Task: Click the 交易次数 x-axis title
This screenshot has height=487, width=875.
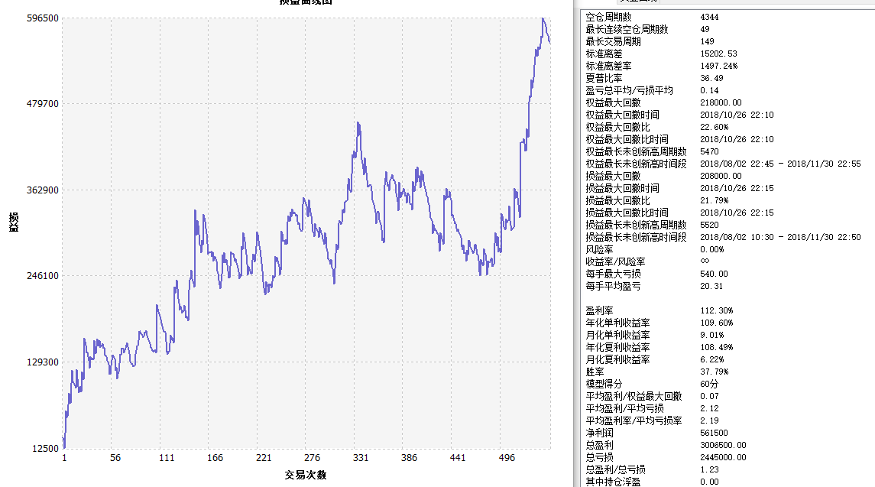Action: pos(306,475)
